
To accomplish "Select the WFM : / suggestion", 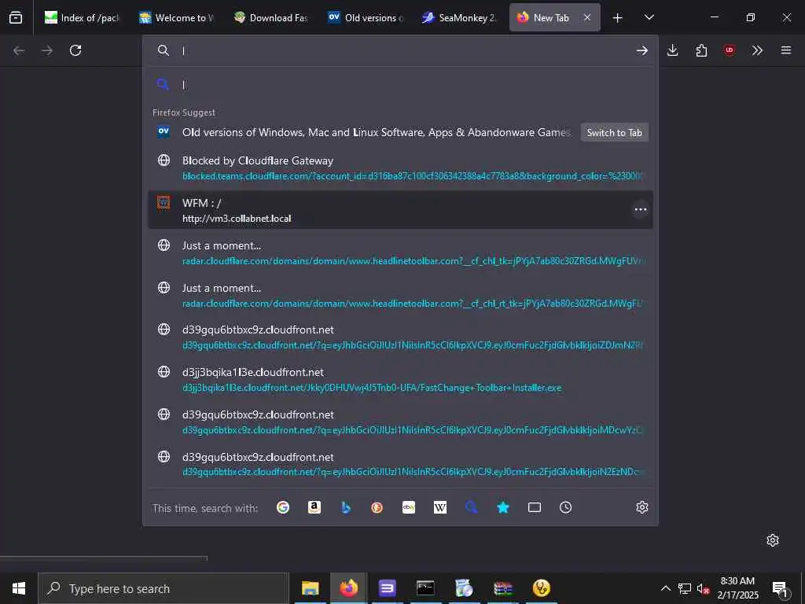I will coord(400,210).
